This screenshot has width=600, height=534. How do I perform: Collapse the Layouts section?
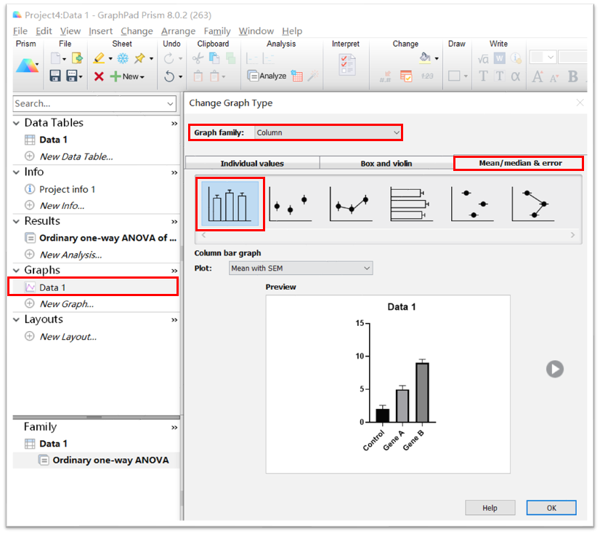pyautogui.click(x=16, y=319)
